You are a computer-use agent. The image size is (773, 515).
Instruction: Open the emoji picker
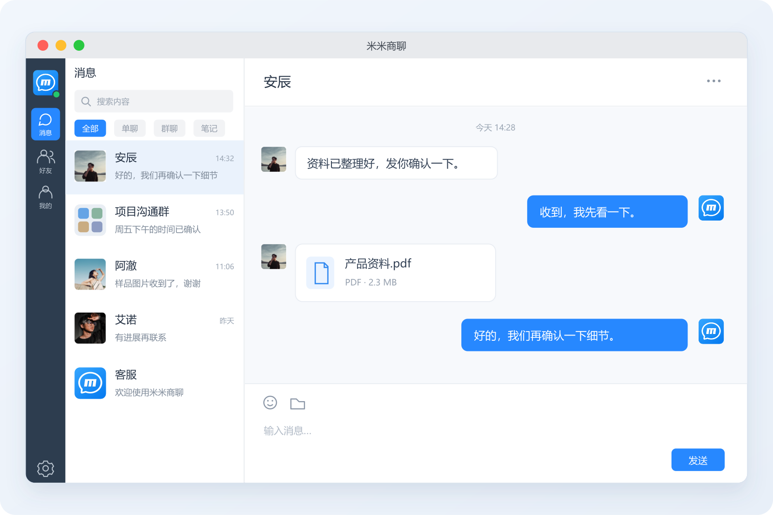click(270, 403)
